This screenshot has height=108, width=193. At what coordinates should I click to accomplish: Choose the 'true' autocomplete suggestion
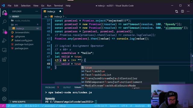(120, 67)
